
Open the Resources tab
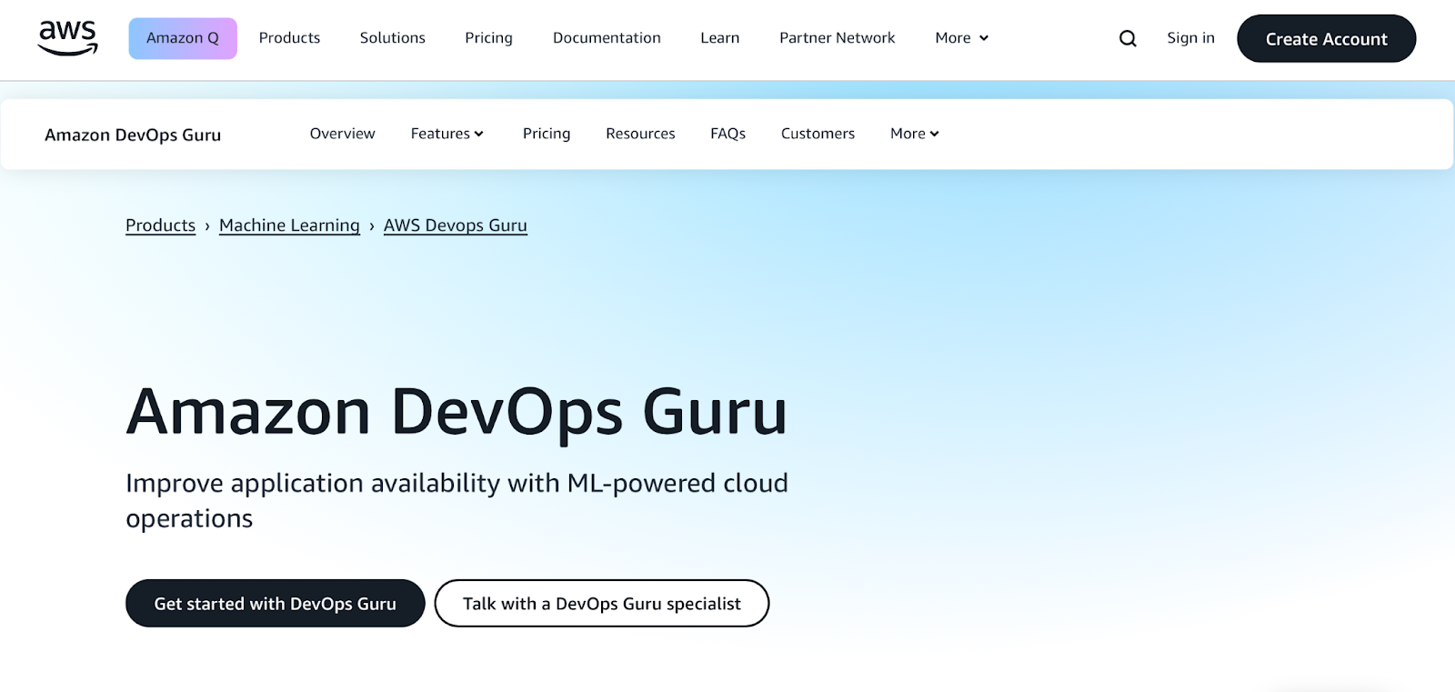coord(640,134)
